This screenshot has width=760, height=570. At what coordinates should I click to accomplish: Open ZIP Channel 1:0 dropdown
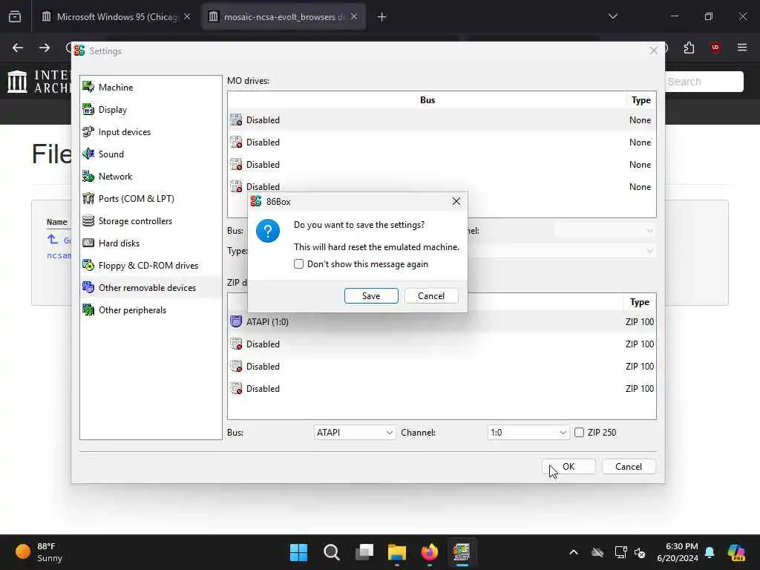[x=528, y=433]
